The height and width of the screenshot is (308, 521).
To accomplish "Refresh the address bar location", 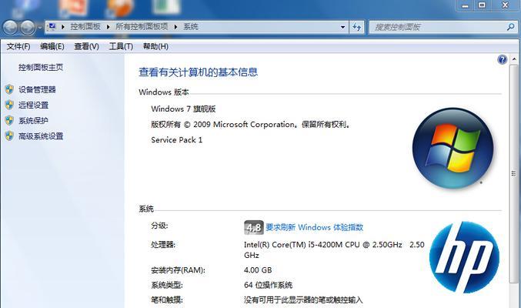I will [357, 27].
